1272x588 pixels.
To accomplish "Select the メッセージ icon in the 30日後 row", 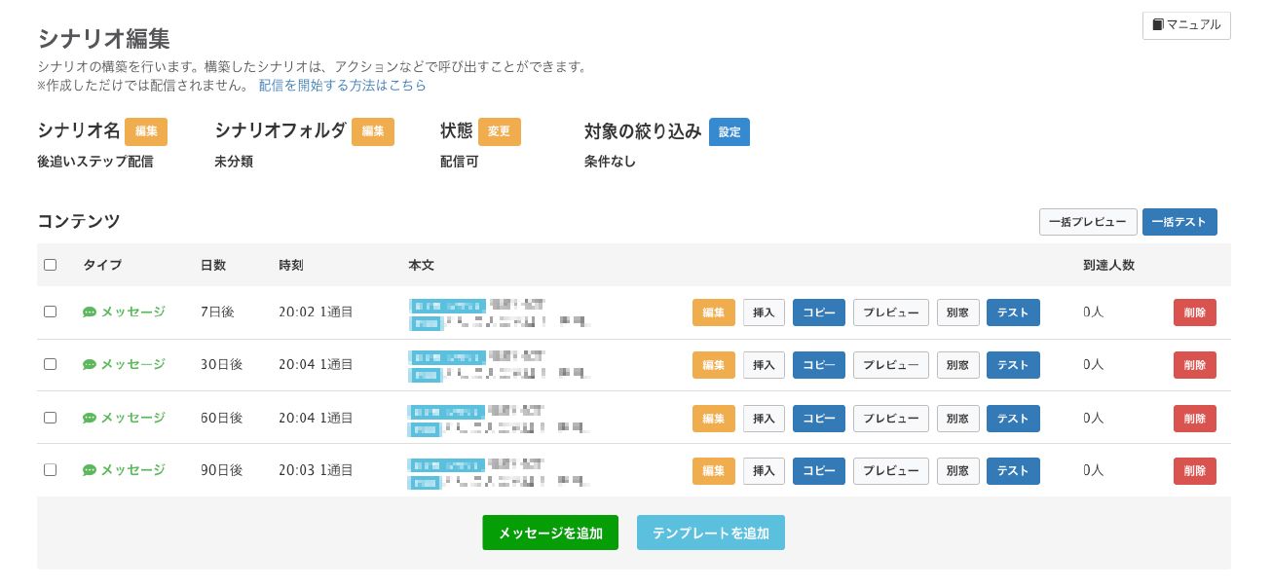I will click(90, 364).
